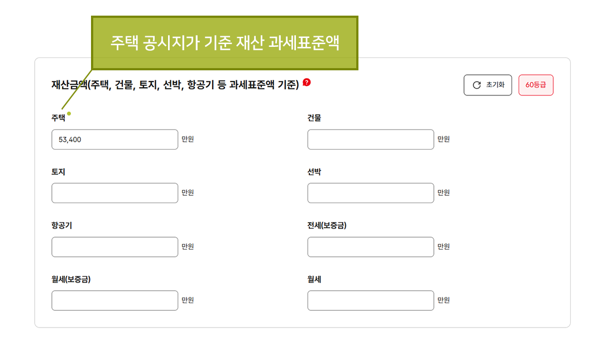
Task: Click the 건물 field label
Action: tap(313, 118)
